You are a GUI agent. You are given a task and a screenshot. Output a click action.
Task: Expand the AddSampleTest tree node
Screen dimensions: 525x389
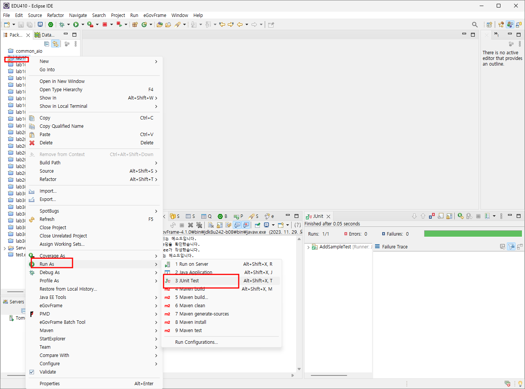point(308,247)
